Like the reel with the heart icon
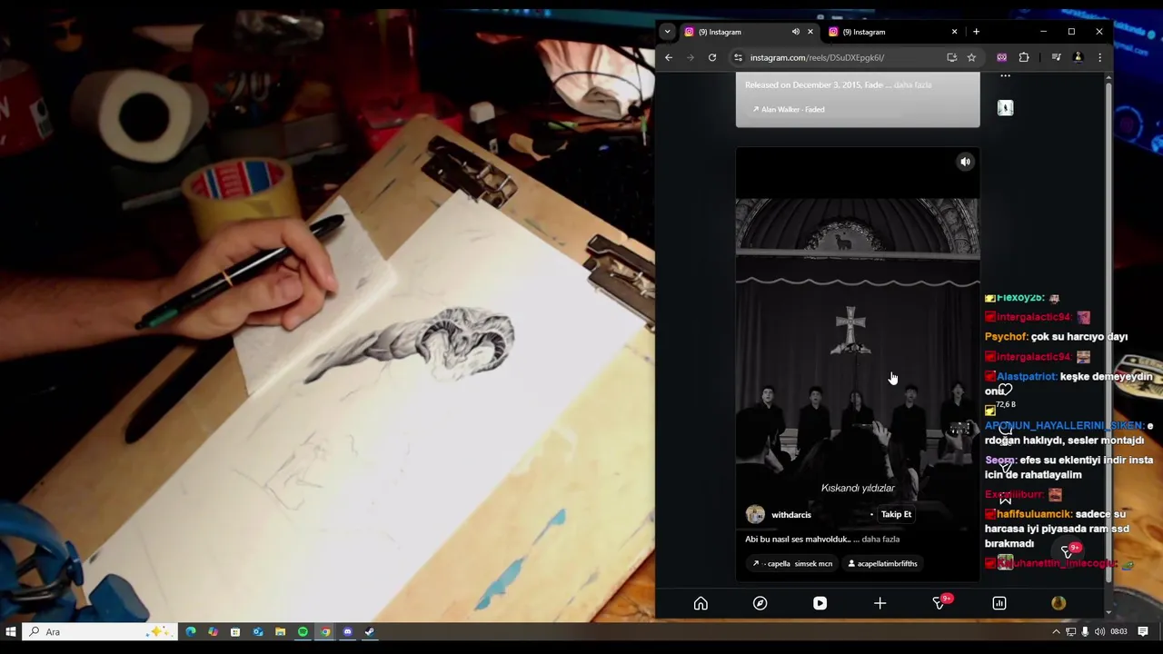The height and width of the screenshot is (654, 1163). point(1005,390)
